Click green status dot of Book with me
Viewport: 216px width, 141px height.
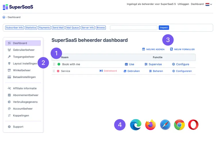[x=59, y=64]
